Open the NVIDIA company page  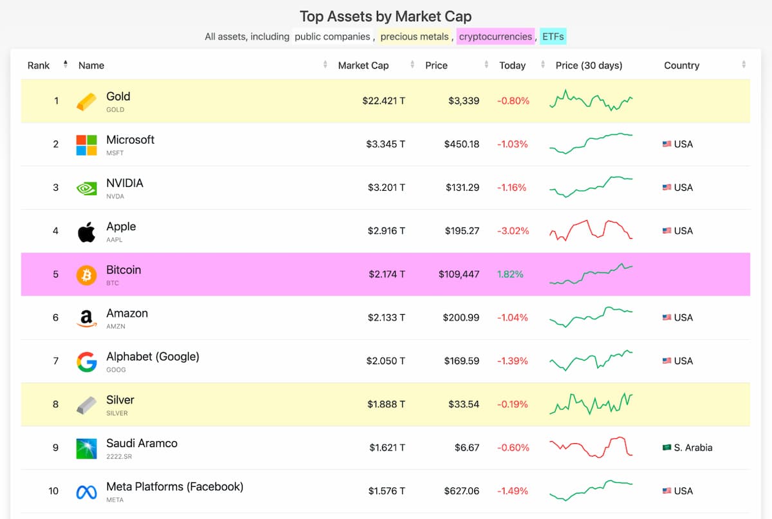125,183
